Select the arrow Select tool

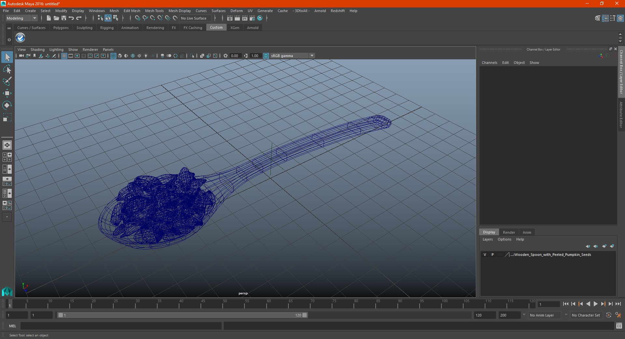click(7, 57)
